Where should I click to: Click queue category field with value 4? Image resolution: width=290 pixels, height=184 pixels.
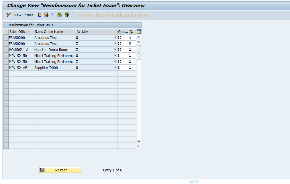click(132, 37)
